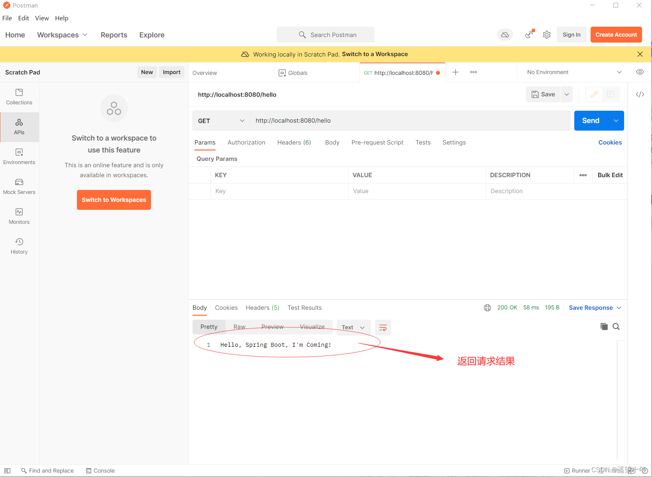Click the comments icon beside pencil
The width and height of the screenshot is (652, 477).
click(x=611, y=94)
